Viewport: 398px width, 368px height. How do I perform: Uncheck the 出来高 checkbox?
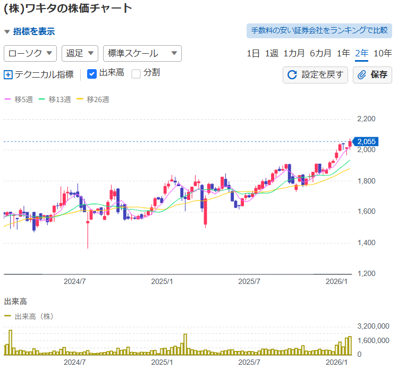[x=91, y=73]
